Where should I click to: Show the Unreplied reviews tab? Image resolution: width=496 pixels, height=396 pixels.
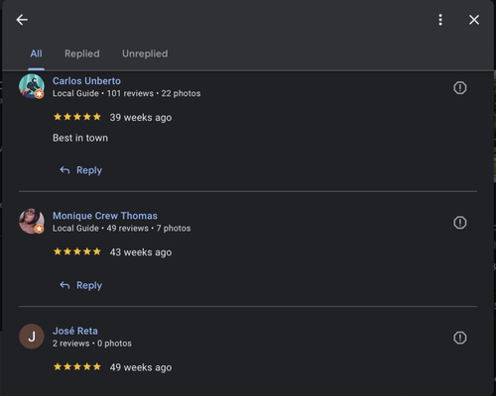[145, 53]
